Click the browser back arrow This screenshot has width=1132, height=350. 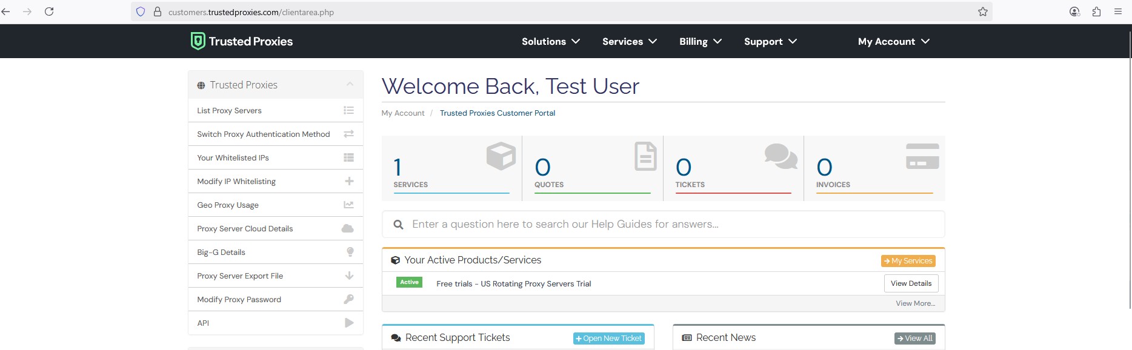coord(6,12)
